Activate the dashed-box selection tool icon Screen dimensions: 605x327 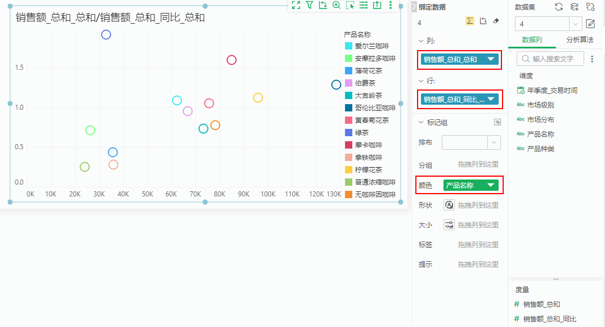pos(350,5)
